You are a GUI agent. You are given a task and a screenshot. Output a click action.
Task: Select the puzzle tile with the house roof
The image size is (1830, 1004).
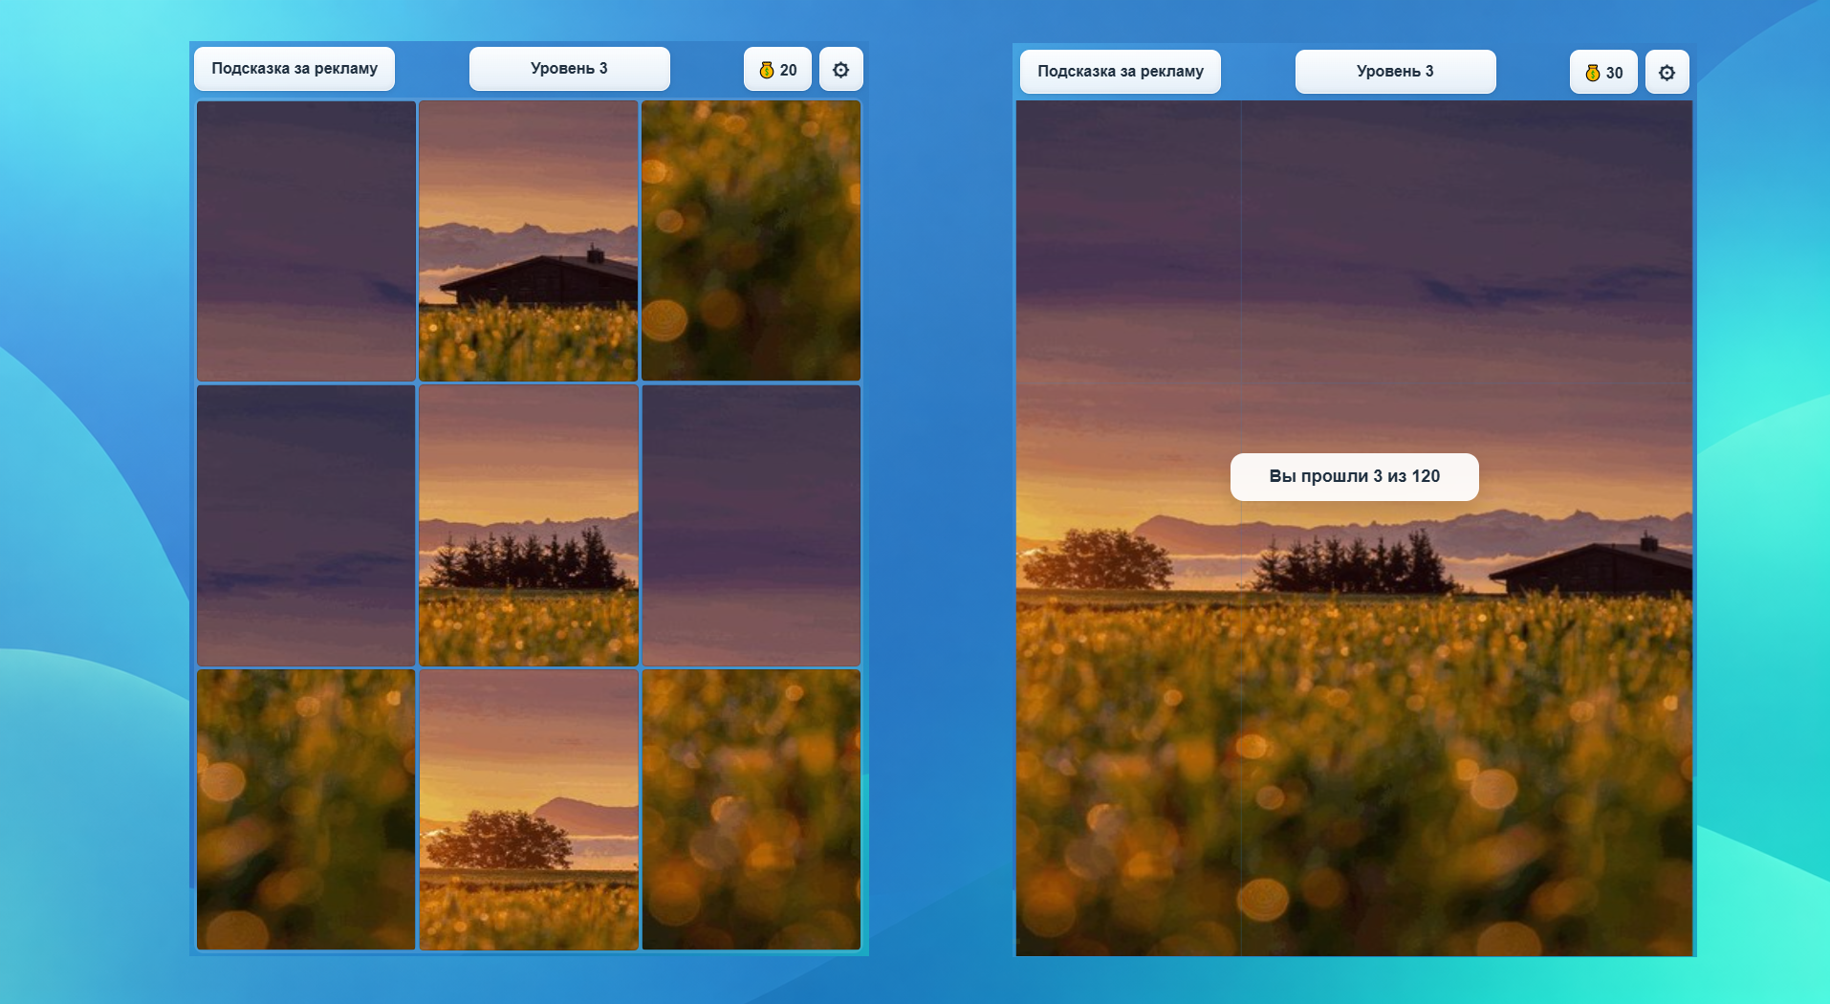[528, 240]
